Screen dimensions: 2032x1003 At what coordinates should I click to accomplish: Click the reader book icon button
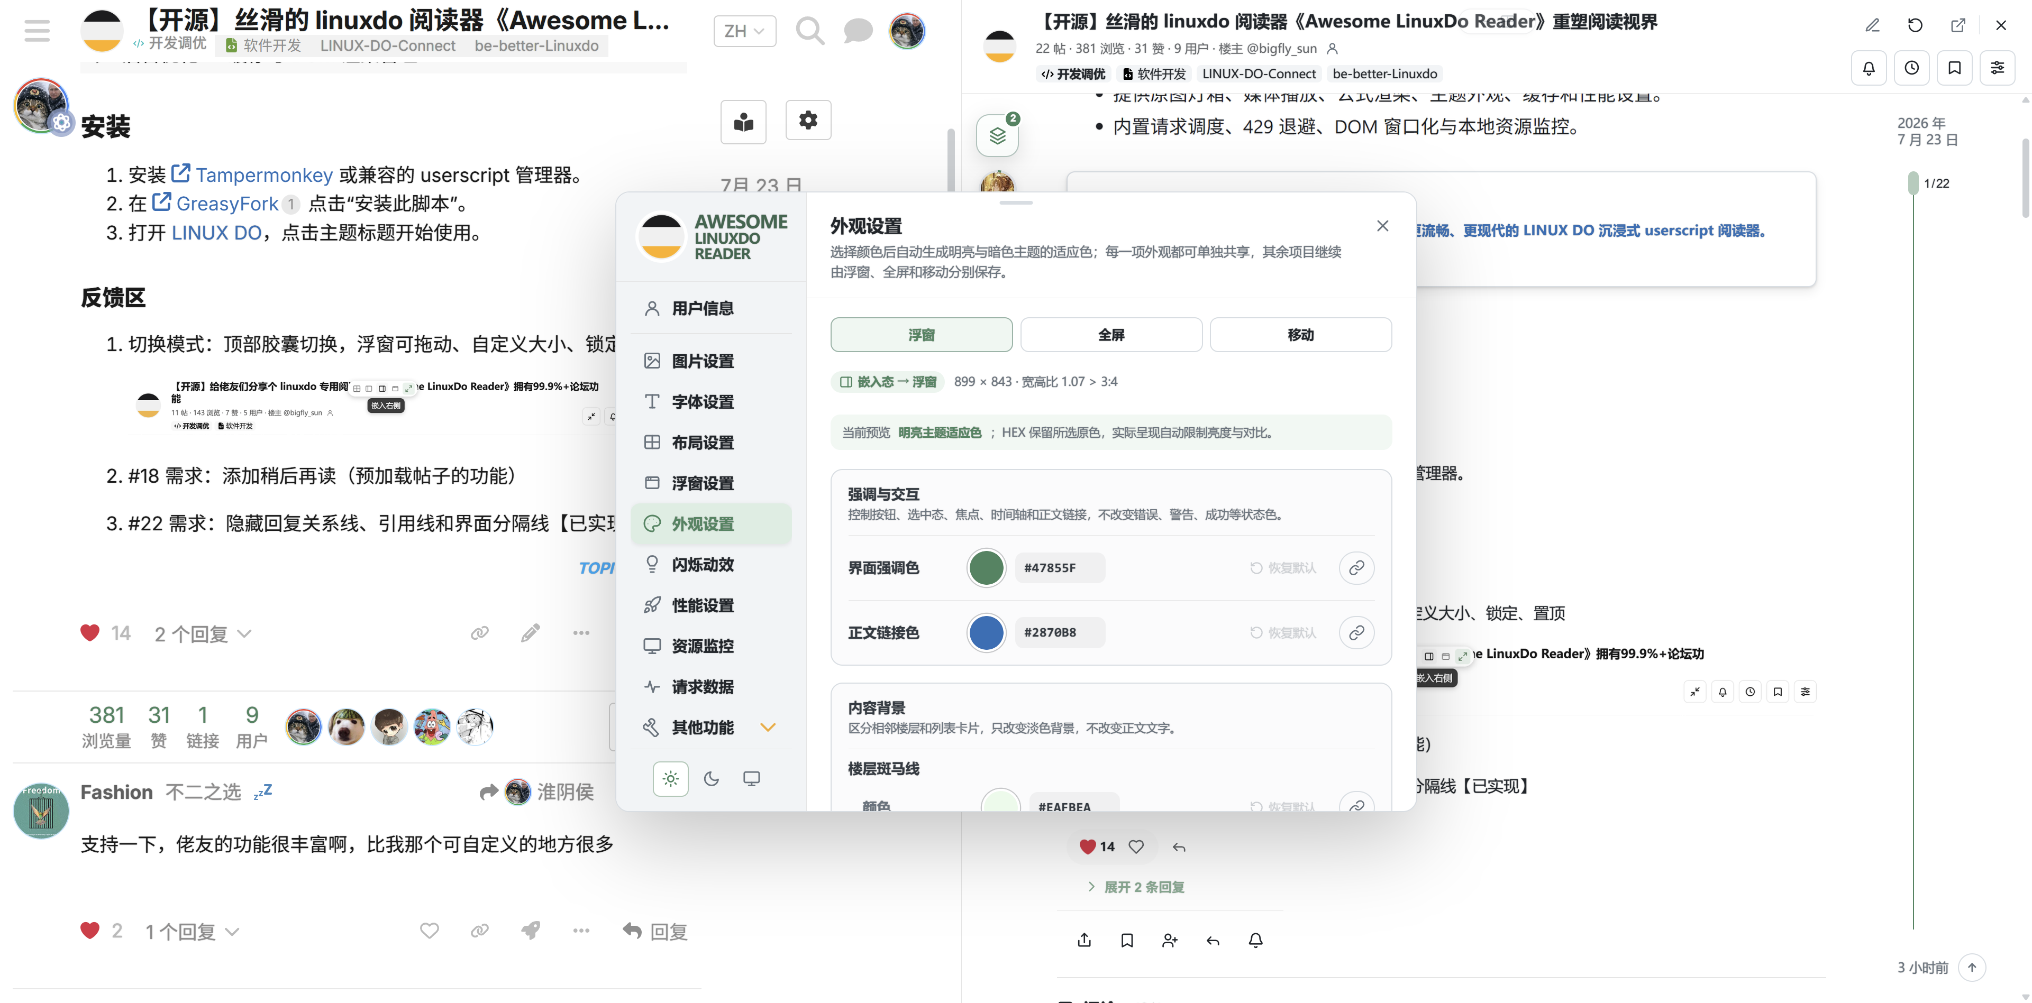pyautogui.click(x=743, y=122)
